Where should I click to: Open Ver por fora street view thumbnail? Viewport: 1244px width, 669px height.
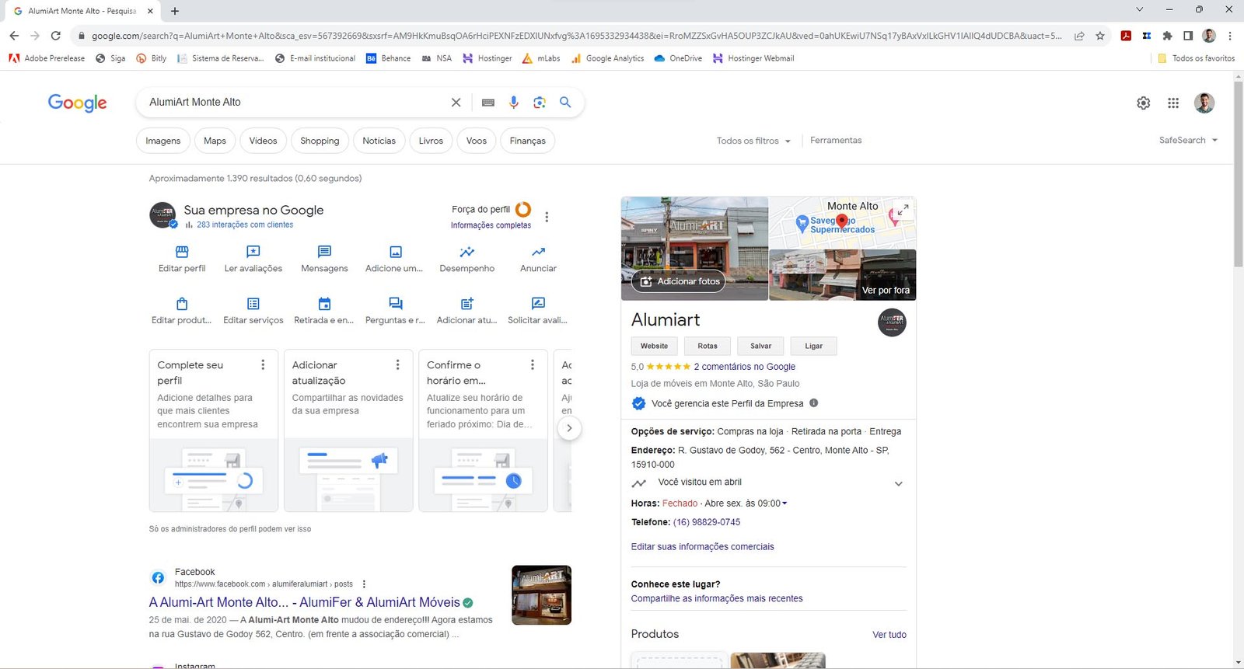(842, 275)
